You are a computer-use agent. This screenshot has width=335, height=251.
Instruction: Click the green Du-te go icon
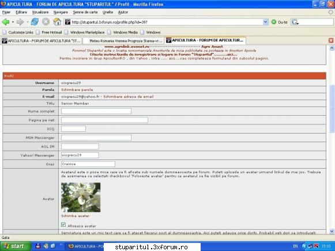coord(274,22)
